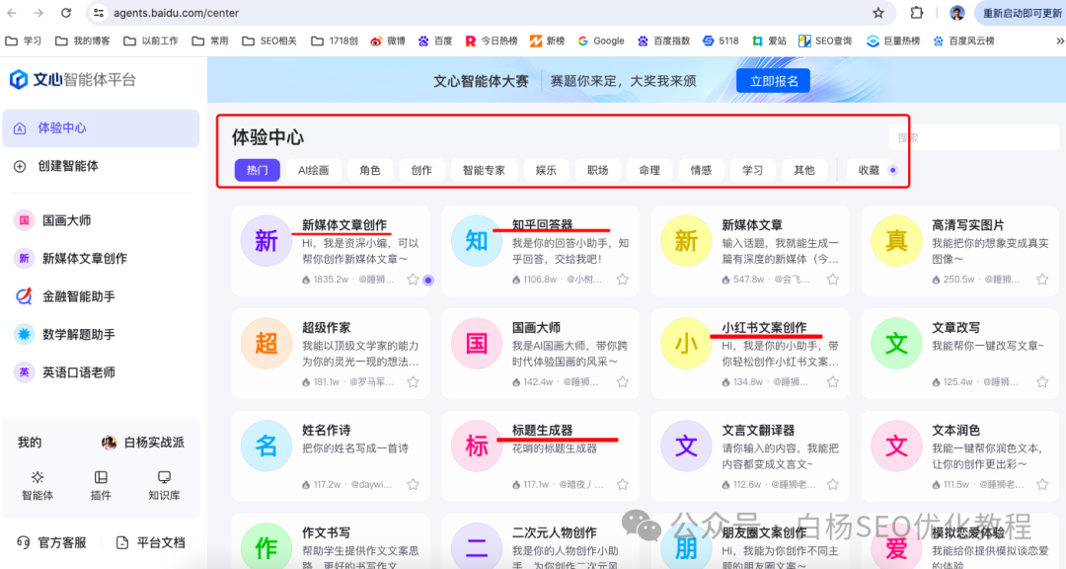Screen dimensions: 1066x569
Task: Go to 体验中心 in sidebar
Action: click(101, 128)
